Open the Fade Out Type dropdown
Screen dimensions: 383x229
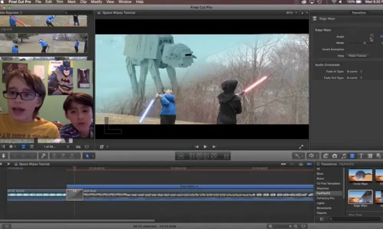354,78
